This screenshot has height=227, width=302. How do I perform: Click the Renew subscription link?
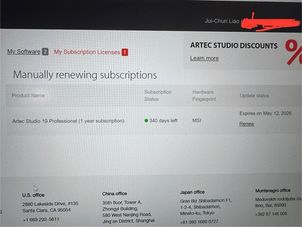coord(247,124)
